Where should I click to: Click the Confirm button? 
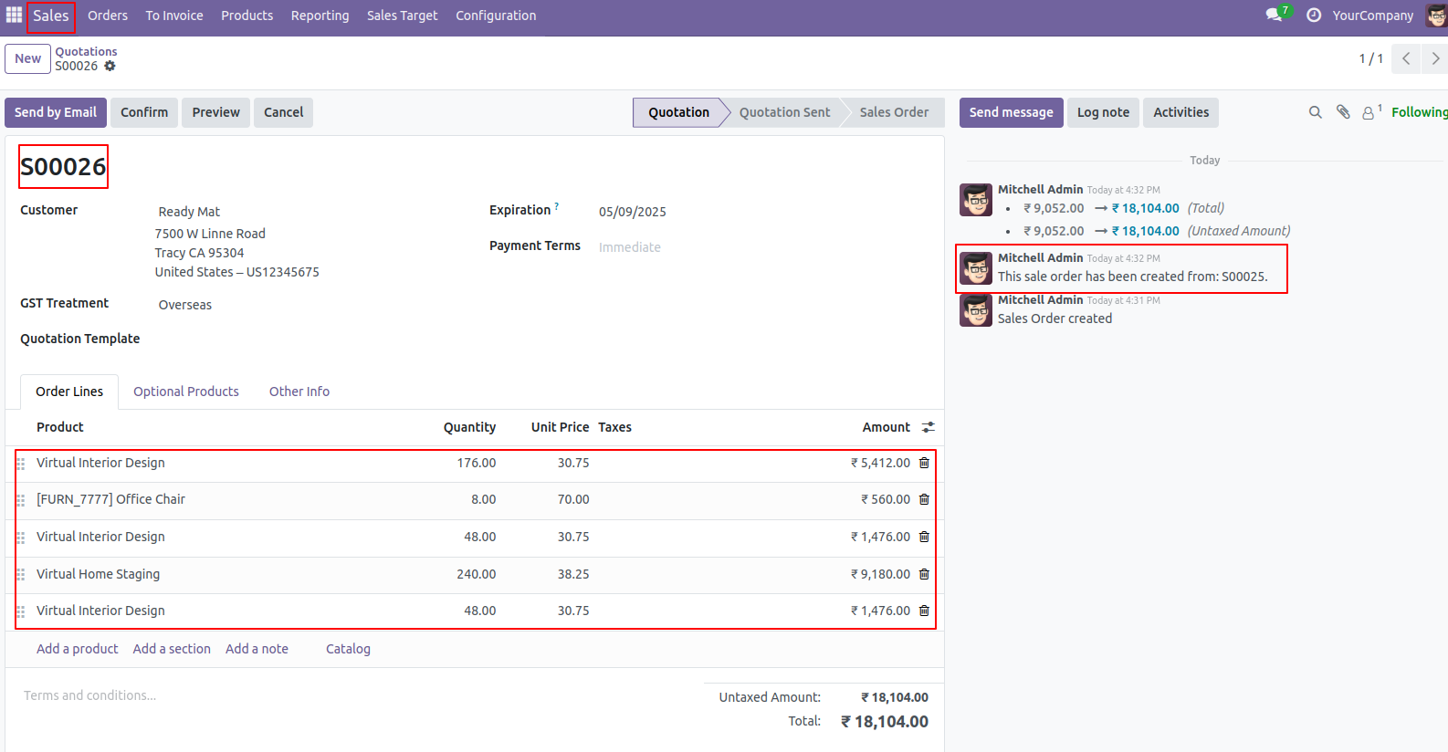coord(144,112)
